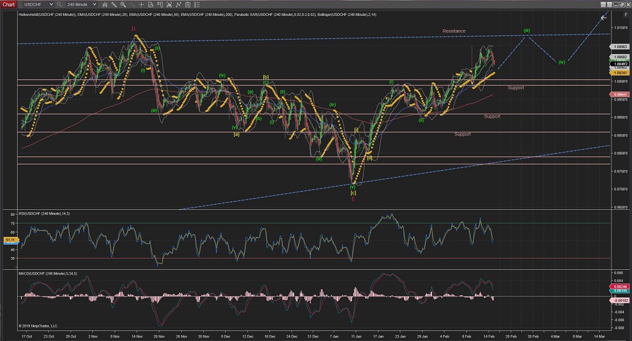Click the projected green (iii) label near resistance
Image resolution: width=632 pixels, height=341 pixels.
click(x=526, y=31)
